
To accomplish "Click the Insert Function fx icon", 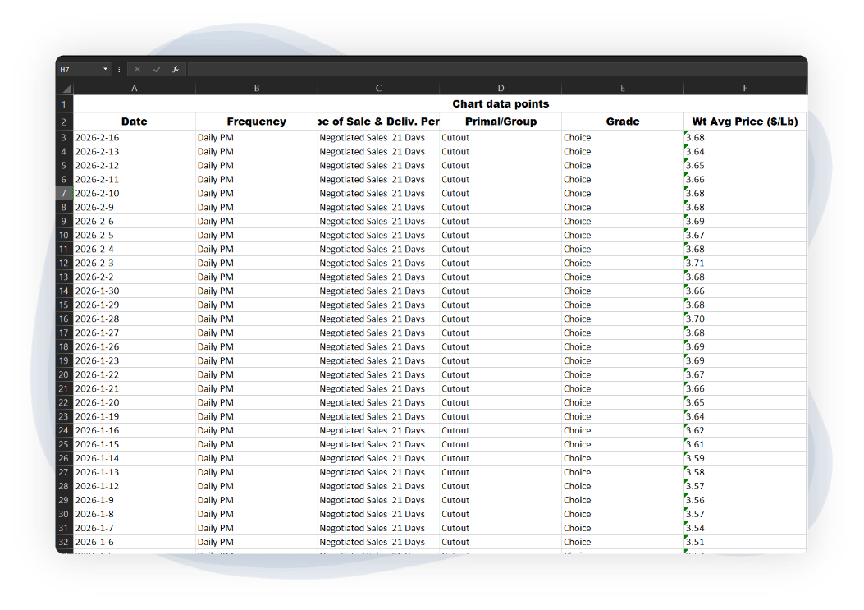I will (176, 70).
